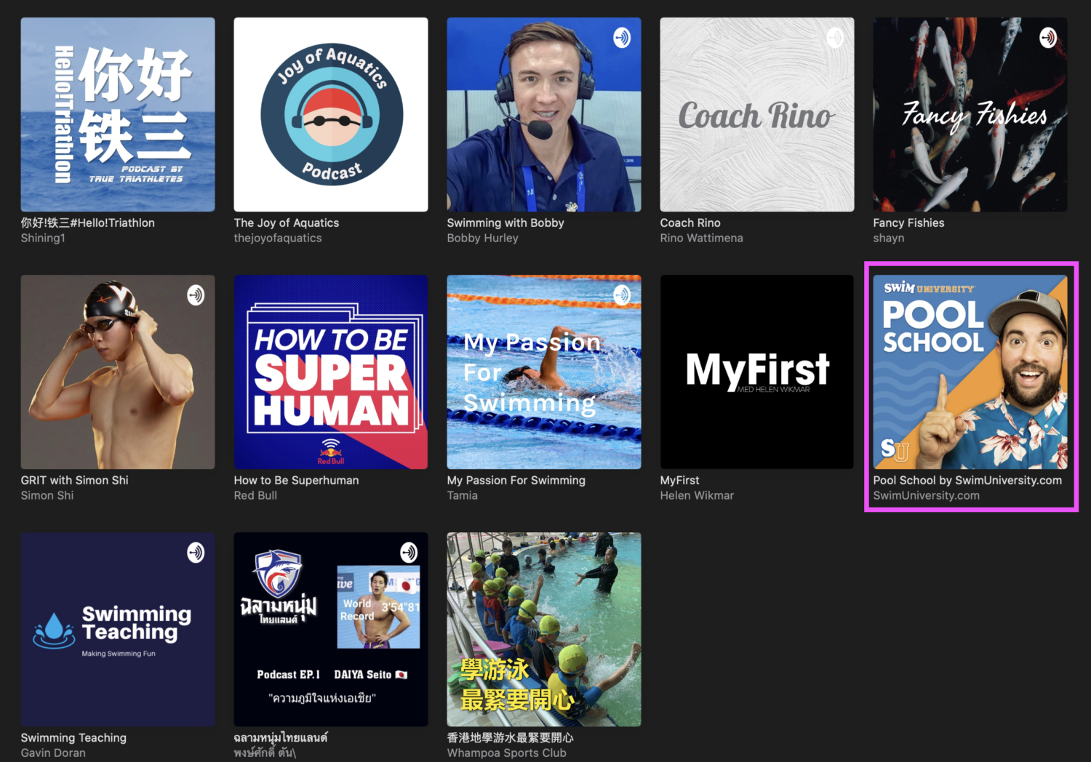The image size is (1091, 762).
Task: Select the Thai author name 'พงษ์ศักดิ์ ตัน\'
Action: 265,753
